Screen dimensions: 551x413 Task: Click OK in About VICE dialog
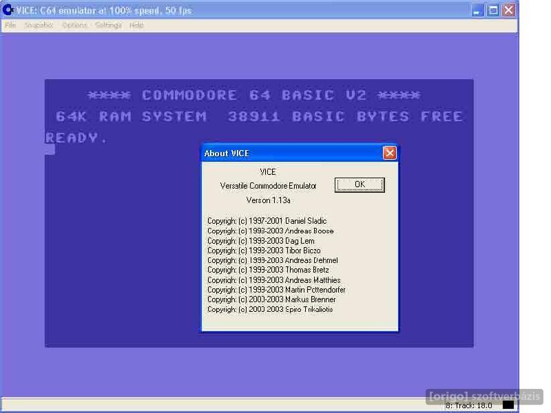[360, 184]
